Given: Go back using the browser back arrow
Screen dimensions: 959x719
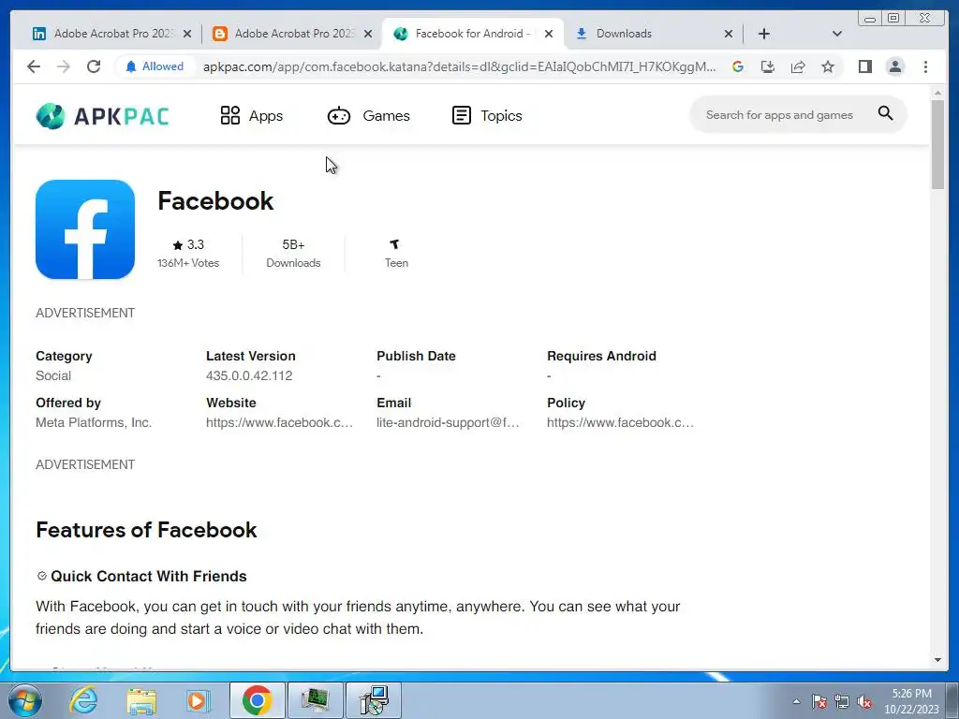Looking at the screenshot, I should (34, 66).
